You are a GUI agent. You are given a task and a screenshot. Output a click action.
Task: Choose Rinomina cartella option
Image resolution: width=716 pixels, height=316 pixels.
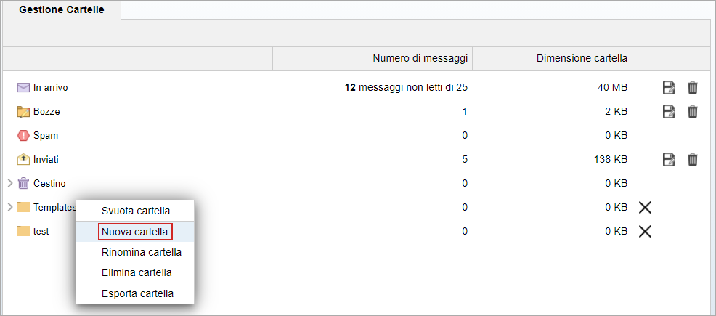[x=142, y=252]
